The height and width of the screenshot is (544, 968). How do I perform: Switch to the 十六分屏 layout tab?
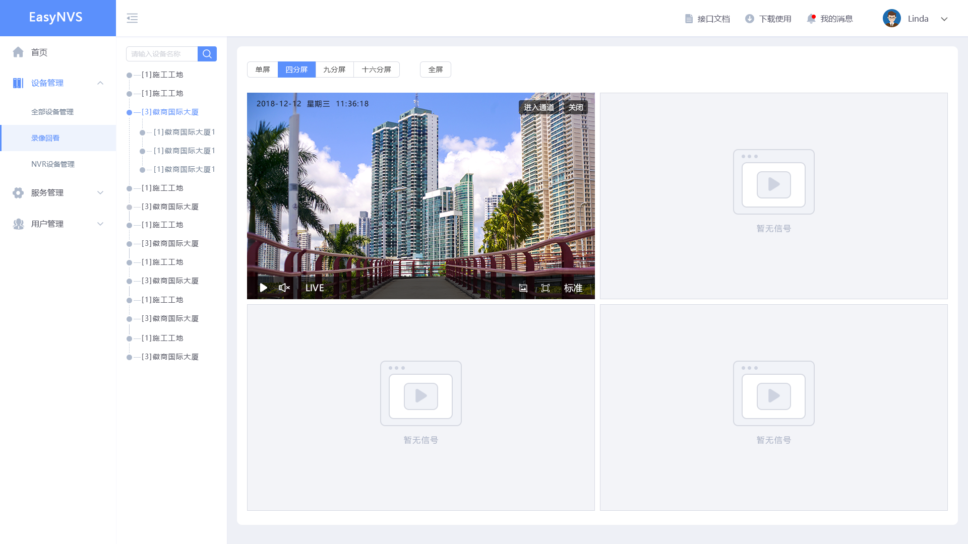click(x=377, y=70)
